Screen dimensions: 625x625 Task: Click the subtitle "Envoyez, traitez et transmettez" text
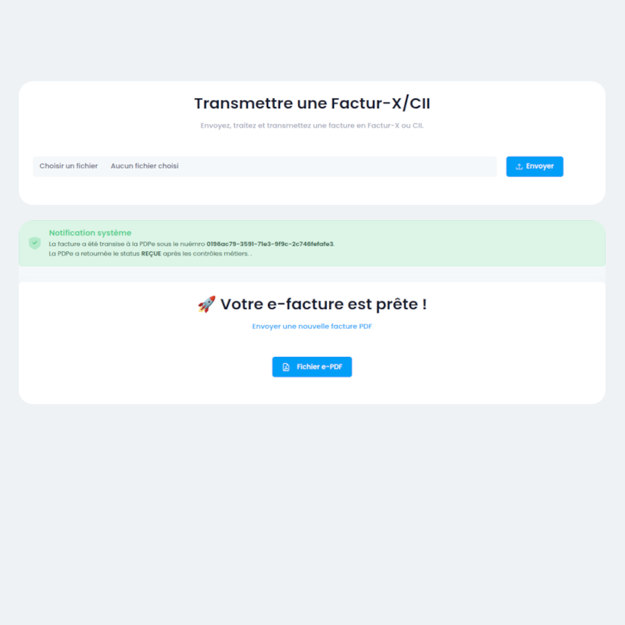(x=312, y=126)
